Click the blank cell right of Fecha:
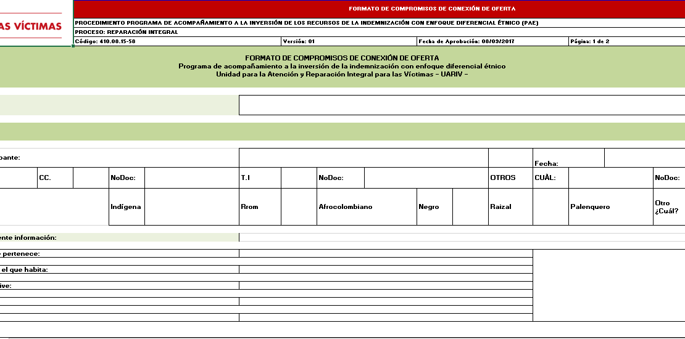 (645, 158)
